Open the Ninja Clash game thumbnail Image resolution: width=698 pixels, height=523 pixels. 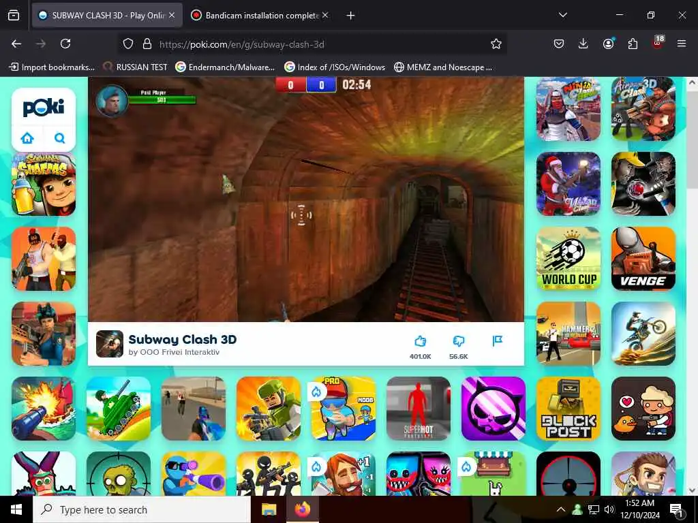(x=568, y=109)
